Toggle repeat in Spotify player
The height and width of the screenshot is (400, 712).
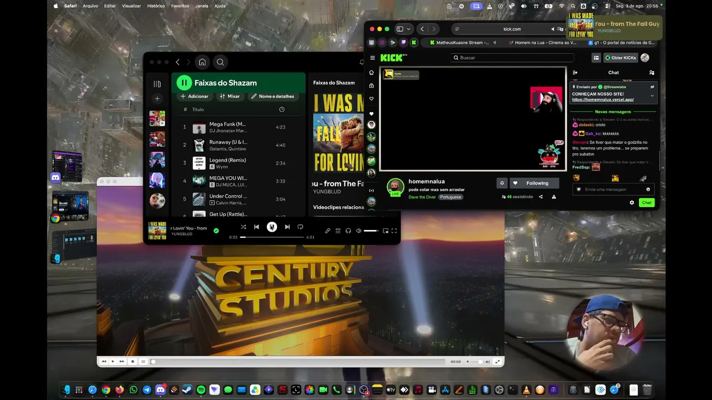pos(300,227)
